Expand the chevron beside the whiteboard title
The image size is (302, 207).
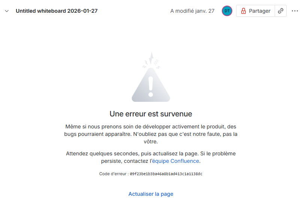[7, 11]
